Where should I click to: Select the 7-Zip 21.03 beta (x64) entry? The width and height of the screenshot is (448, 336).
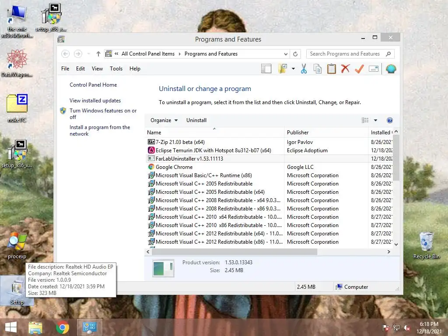pyautogui.click(x=269, y=142)
